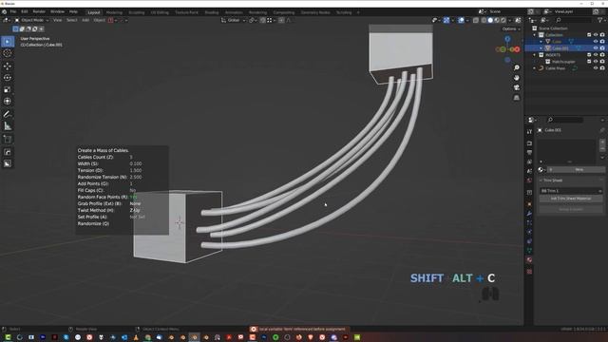Click the blue Z axis gizmo circle
Screen dimensions: 608x342
(x=507, y=39)
